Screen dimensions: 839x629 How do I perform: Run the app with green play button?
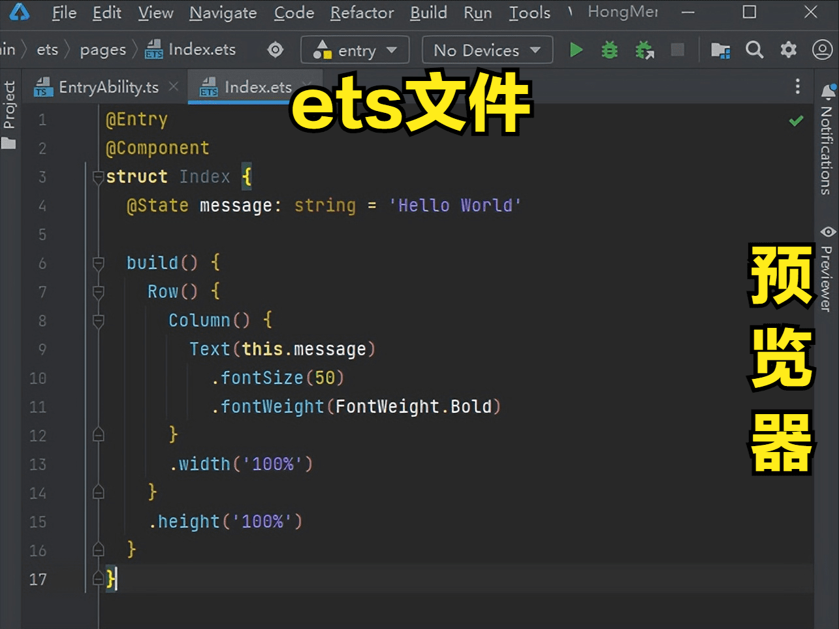tap(576, 50)
